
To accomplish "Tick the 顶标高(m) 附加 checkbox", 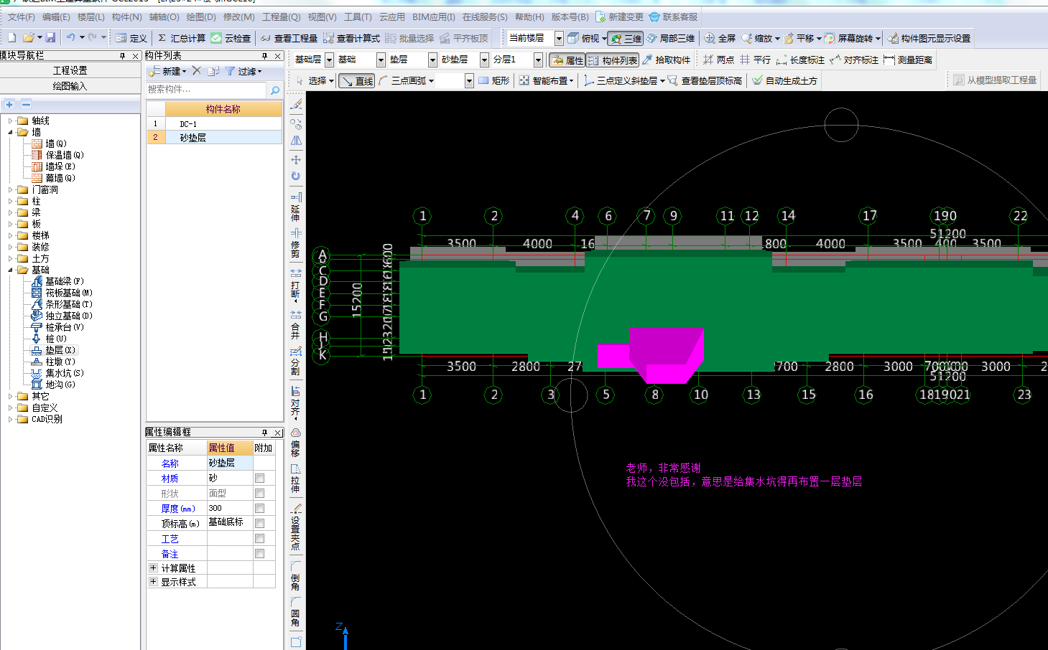I will tap(259, 523).
